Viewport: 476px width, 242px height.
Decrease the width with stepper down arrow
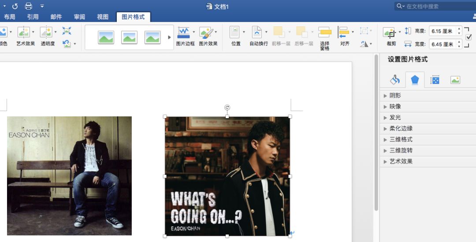coord(459,47)
